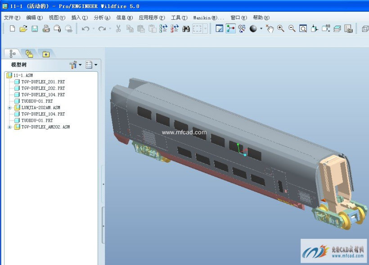Image resolution: width=369 pixels, height=265 pixels.
Task: Expand the TGV-DUPLEX_AM202.ASM node
Action: [9, 127]
